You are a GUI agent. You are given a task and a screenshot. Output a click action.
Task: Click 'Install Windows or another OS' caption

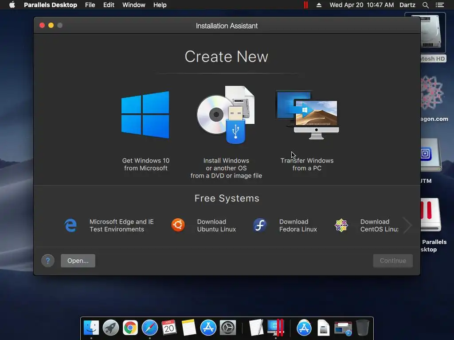coord(226,168)
